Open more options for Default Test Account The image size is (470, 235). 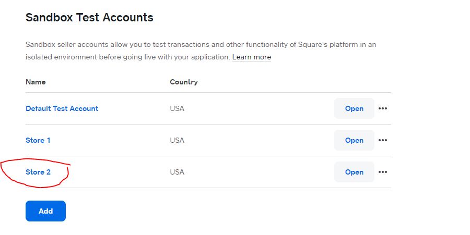[x=382, y=108]
